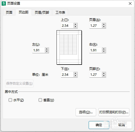
Task: Click the page margin preview thumbnail
Action: click(x=69, y=47)
